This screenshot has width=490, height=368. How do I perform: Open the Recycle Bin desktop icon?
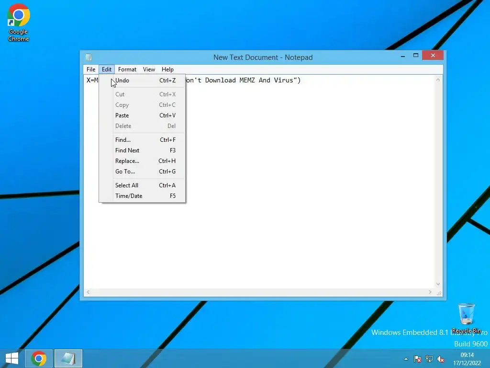point(466,318)
